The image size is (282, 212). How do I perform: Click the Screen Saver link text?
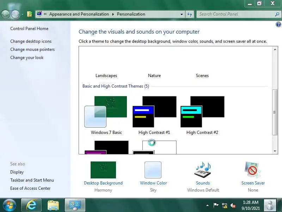pyautogui.click(x=253, y=183)
